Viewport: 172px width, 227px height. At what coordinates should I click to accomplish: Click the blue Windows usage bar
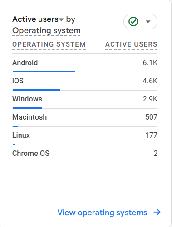[x=27, y=108]
